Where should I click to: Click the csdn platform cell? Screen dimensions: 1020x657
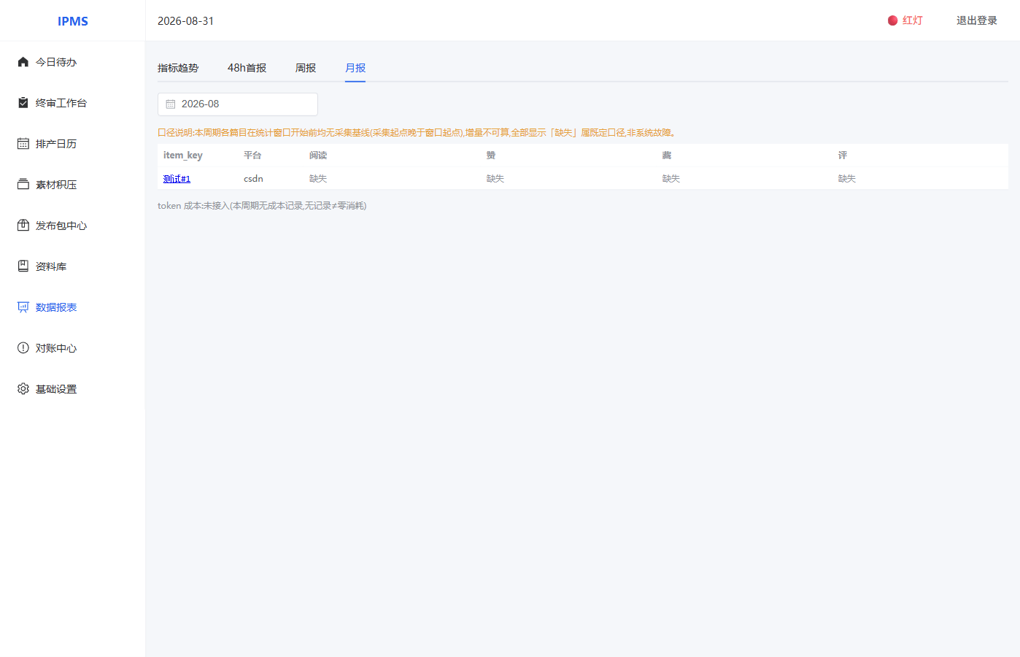253,179
